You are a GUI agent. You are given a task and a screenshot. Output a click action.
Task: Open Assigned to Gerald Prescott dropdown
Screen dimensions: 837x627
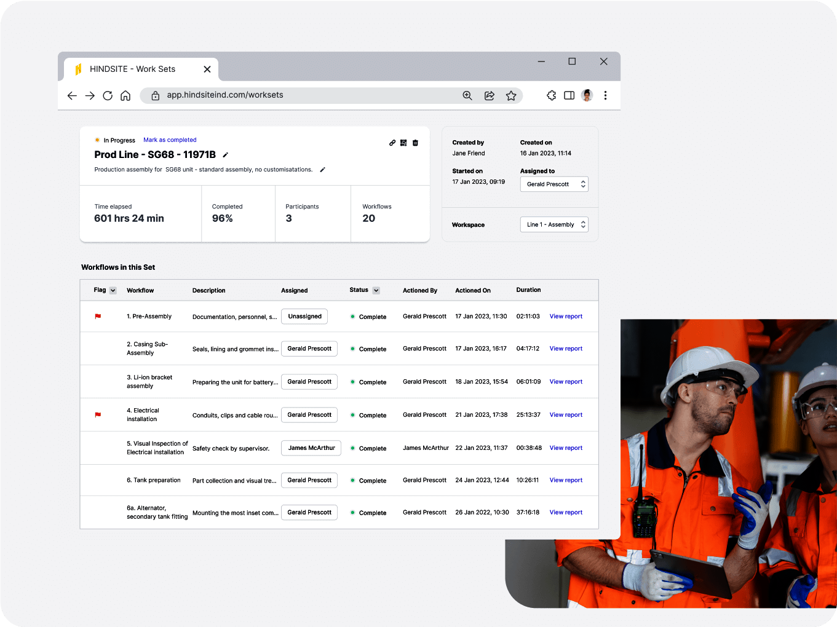click(x=554, y=184)
